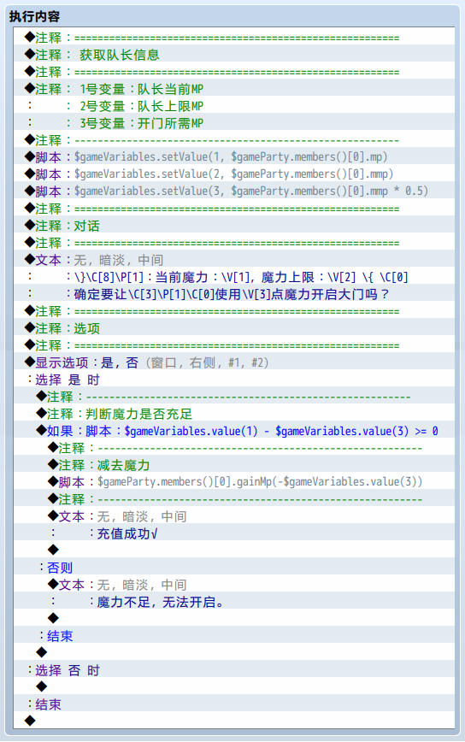This screenshot has height=742, width=465.
Task: Select the comment line 获取队长信息
Action: click(x=234, y=55)
